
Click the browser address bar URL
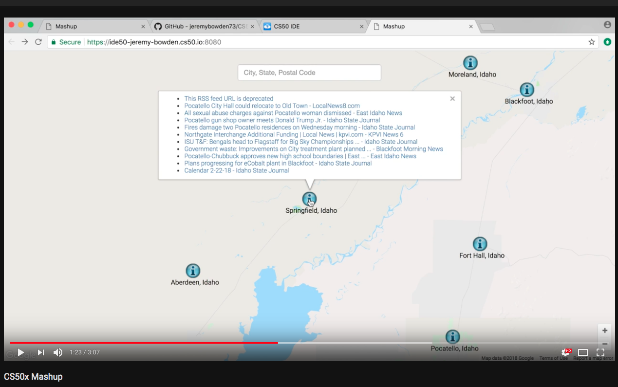coord(154,42)
